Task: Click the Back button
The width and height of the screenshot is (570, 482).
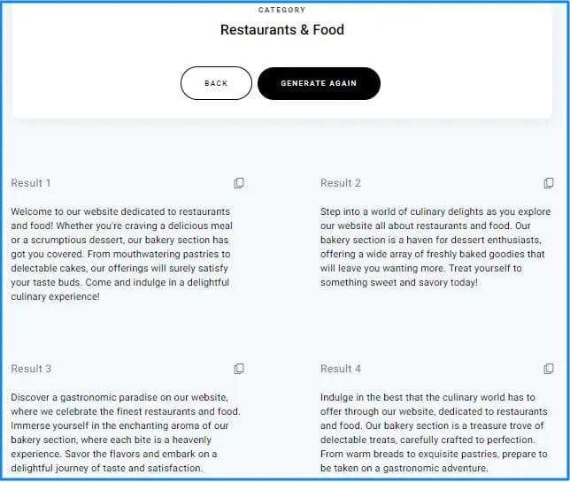Action: pyautogui.click(x=216, y=83)
